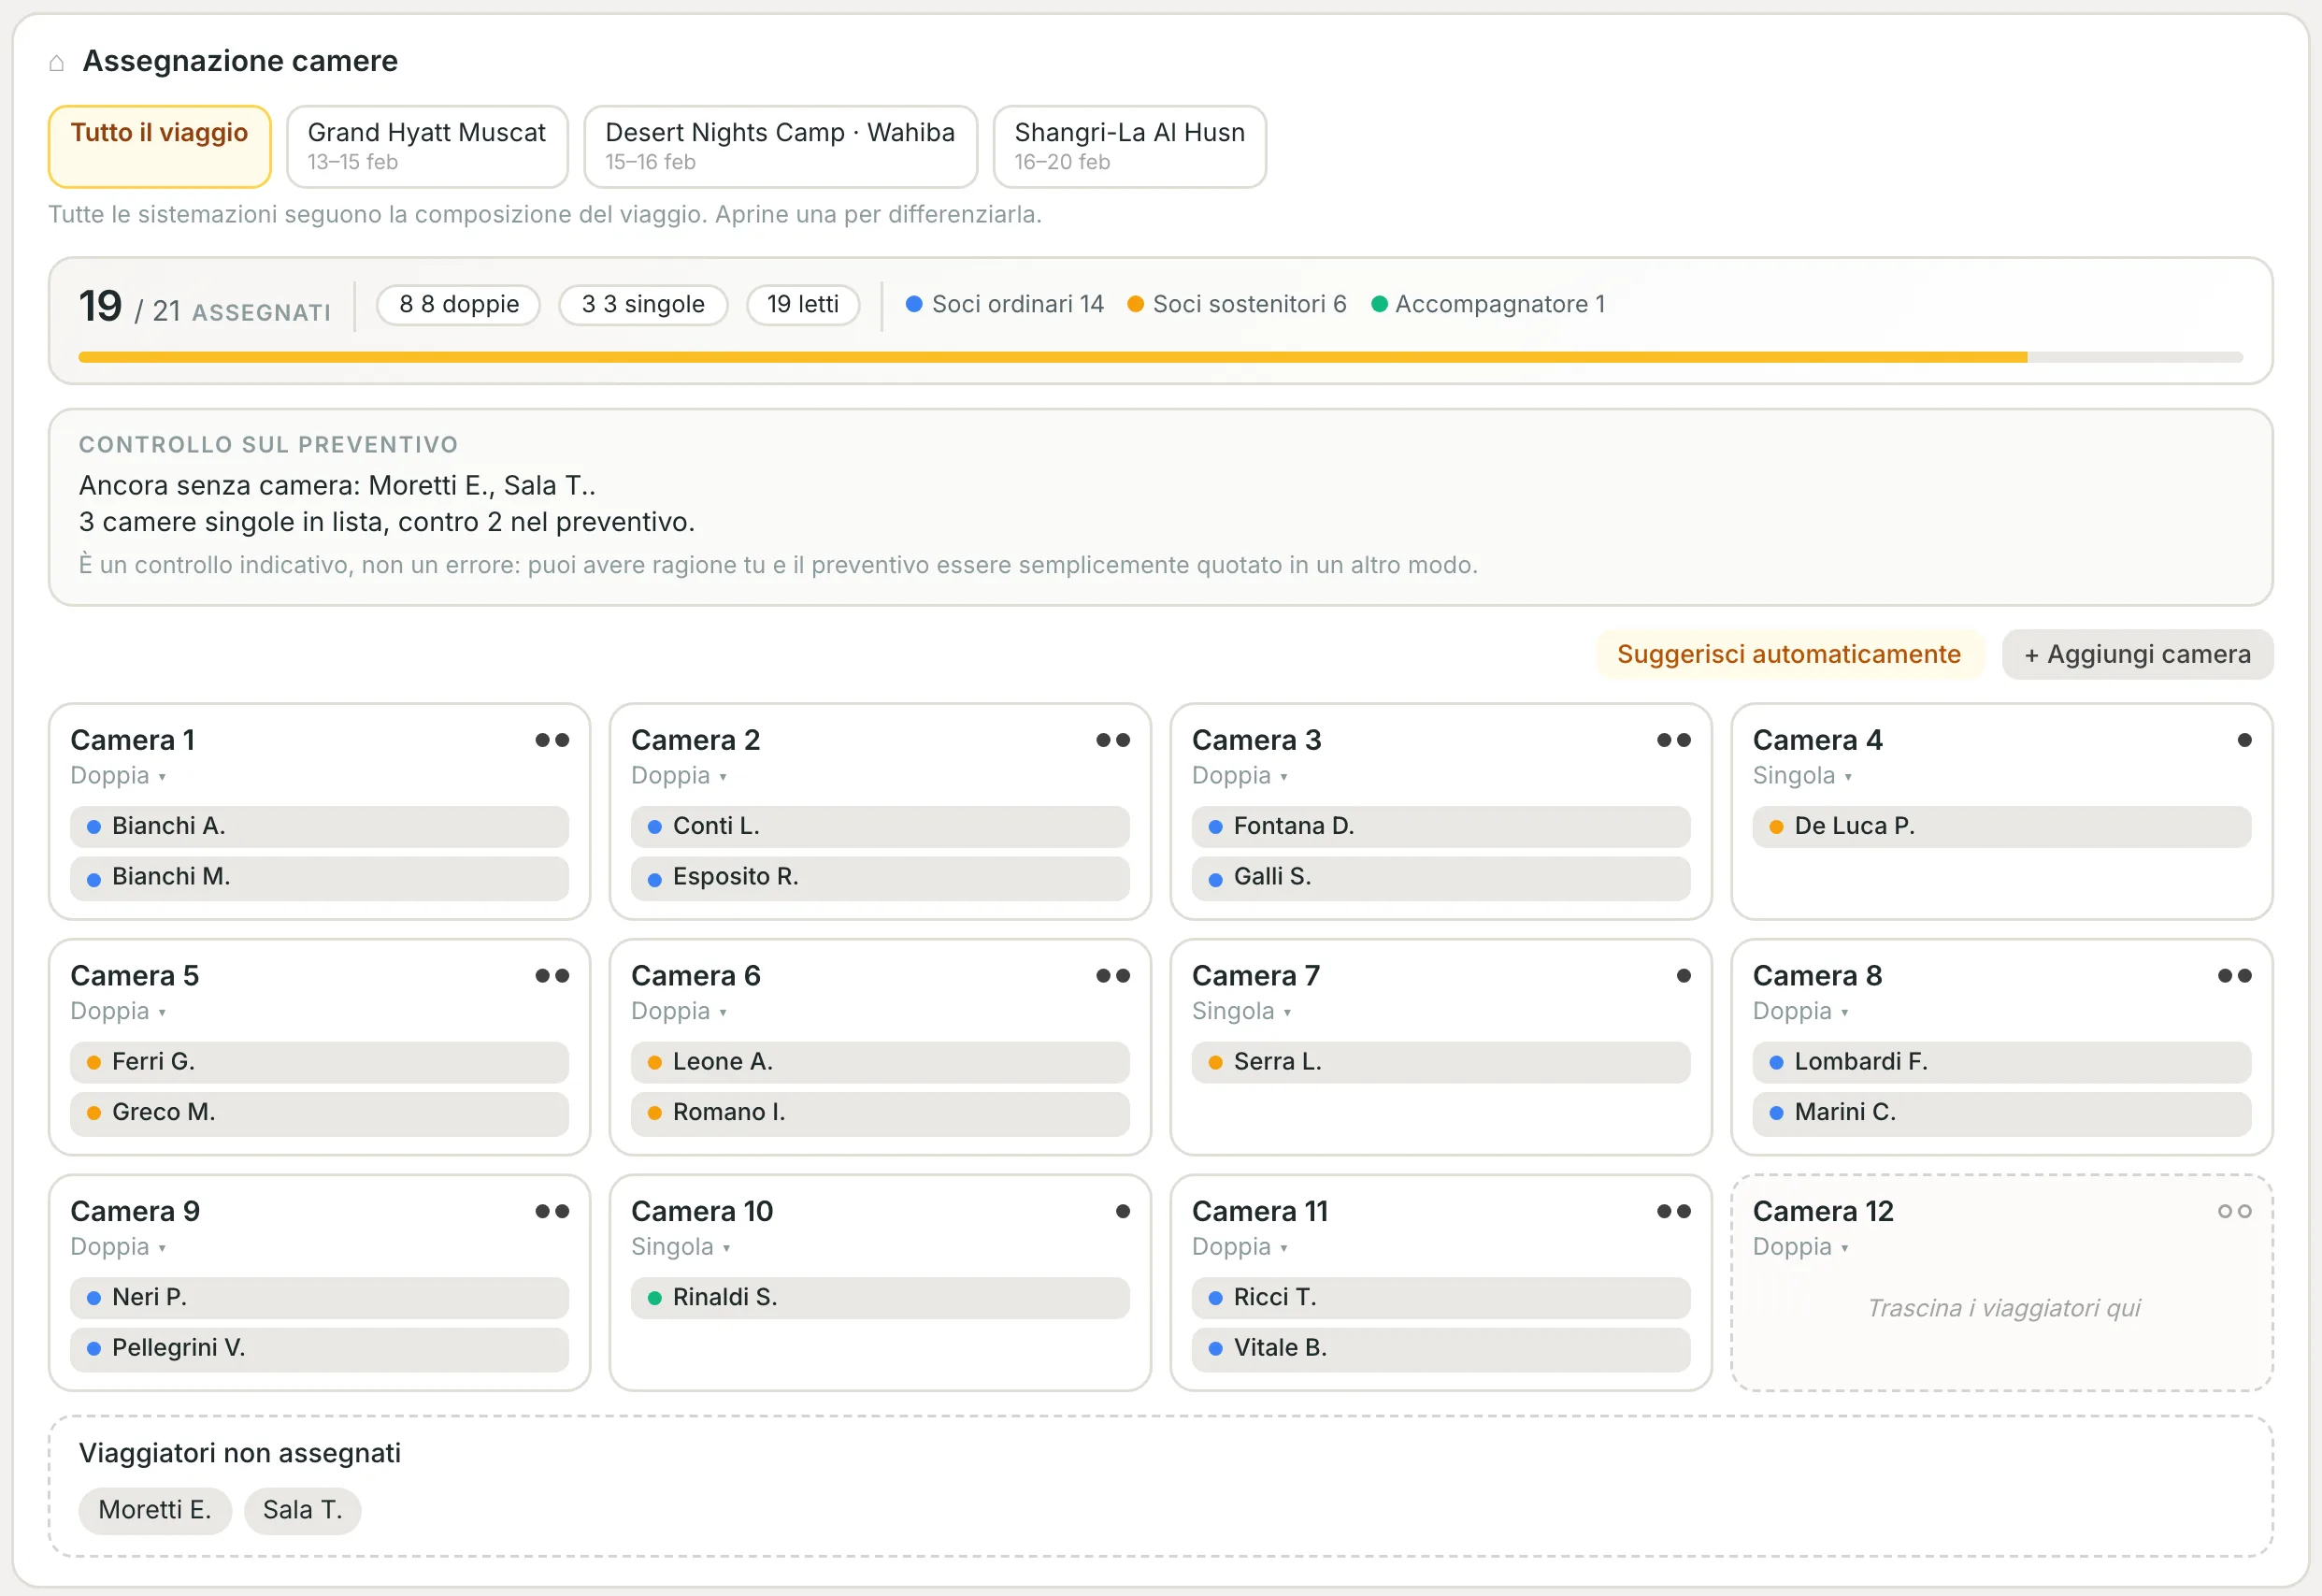Open room type dropdown for Camera 4

1802,776
